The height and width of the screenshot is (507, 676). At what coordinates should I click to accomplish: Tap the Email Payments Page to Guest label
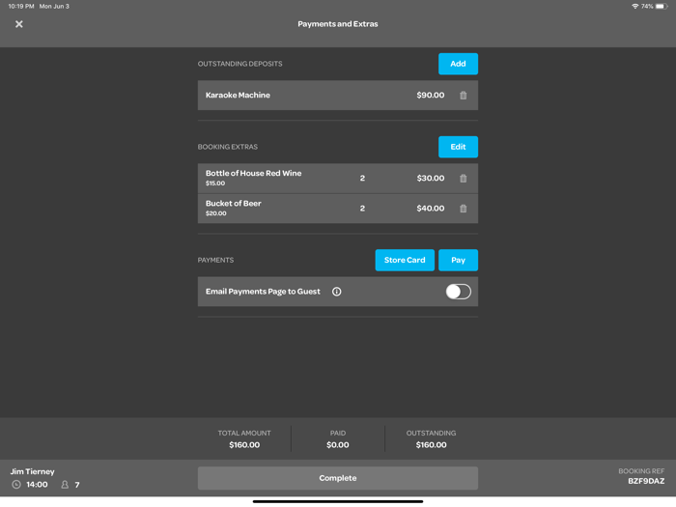tap(263, 292)
